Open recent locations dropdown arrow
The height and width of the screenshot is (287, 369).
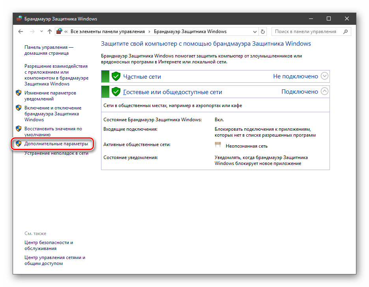[x=41, y=31]
